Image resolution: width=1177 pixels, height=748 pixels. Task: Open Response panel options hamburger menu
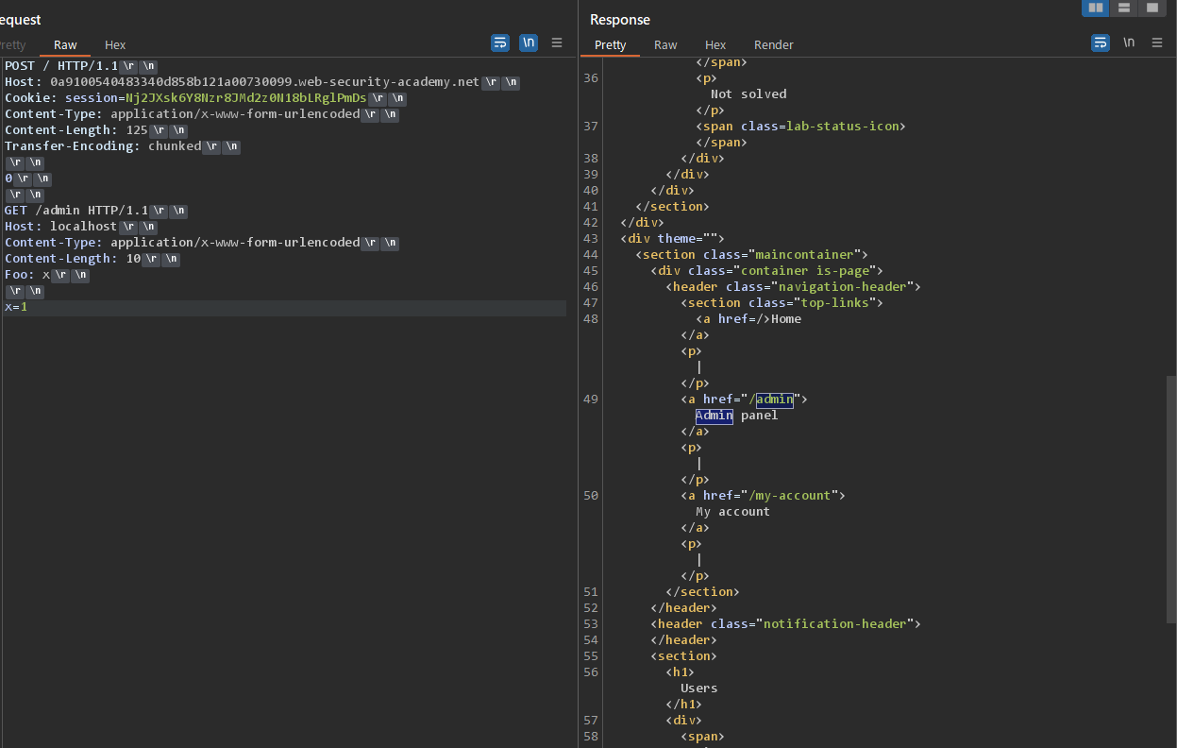click(x=1157, y=42)
